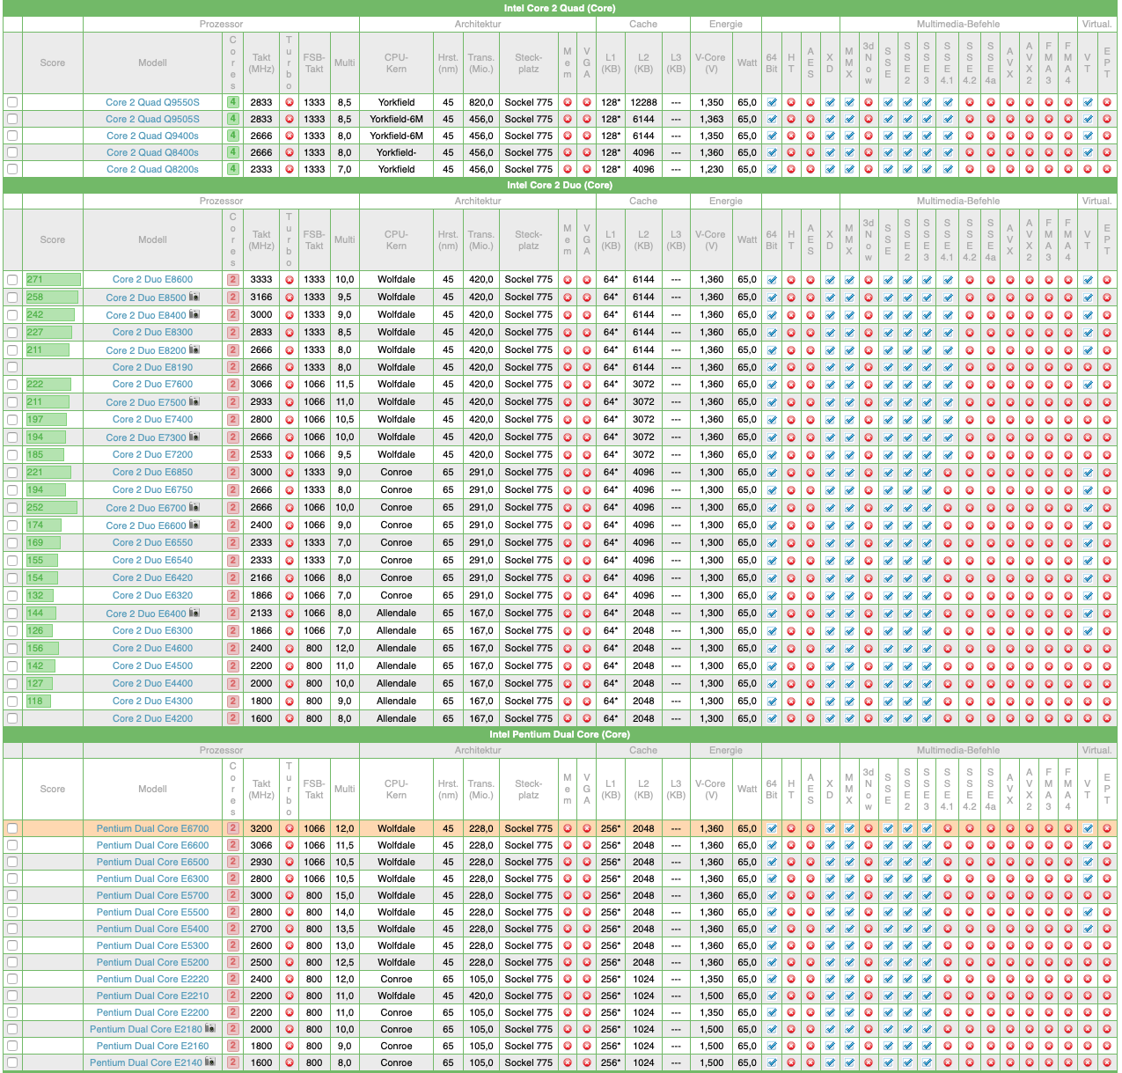Image resolution: width=1122 pixels, height=1073 pixels.
Task: Click red turbo cross icon in Core 2 Duo E8600 row
Action: [290, 279]
